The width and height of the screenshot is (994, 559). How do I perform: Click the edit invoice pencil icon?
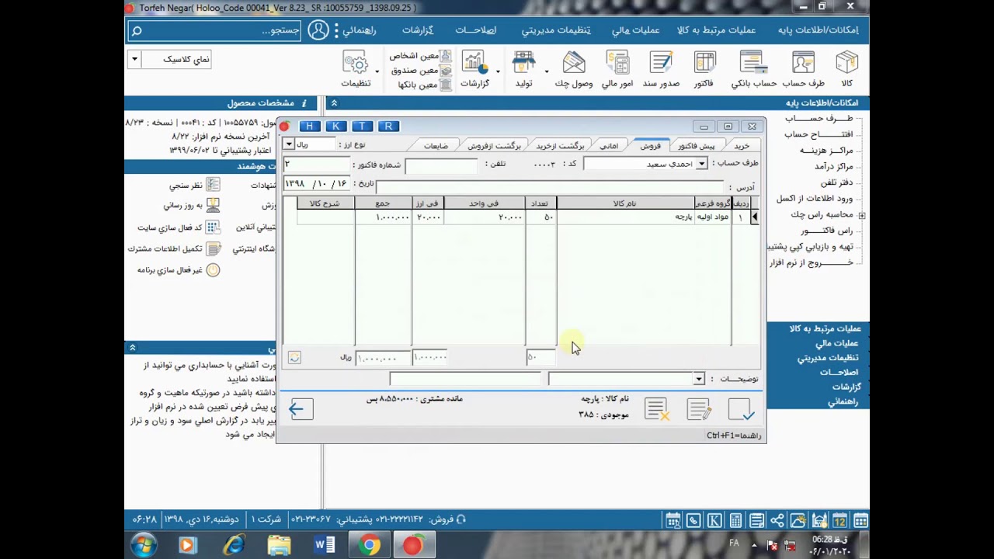(699, 409)
